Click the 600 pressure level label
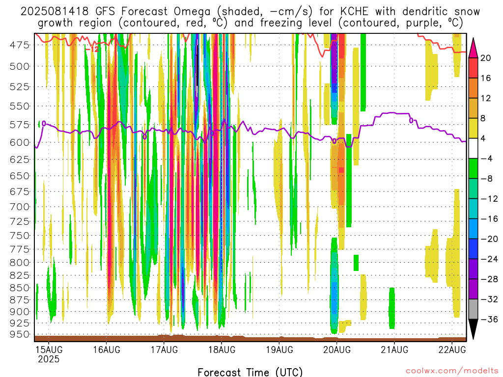The image size is (503, 377). pos(20,143)
